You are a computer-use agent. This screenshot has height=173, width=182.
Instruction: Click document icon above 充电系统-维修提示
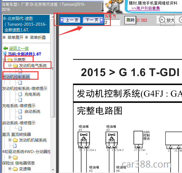[20, 100]
